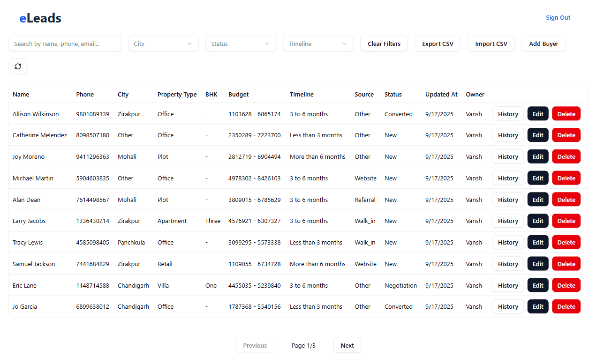597x357 pixels.
Task: Open the City filter dropdown
Action: tap(163, 44)
